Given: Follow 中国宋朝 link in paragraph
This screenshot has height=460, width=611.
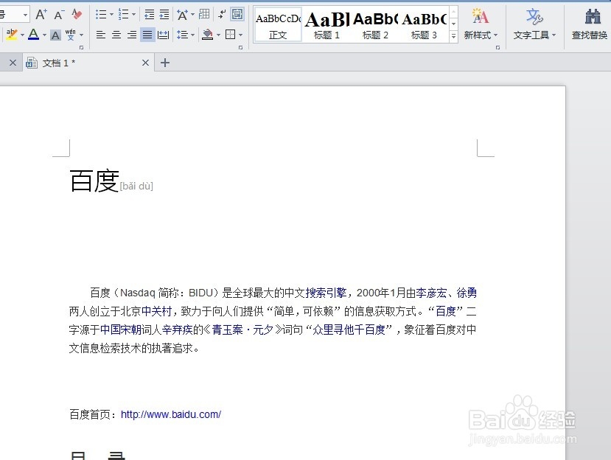Looking at the screenshot, I should click(x=120, y=330).
